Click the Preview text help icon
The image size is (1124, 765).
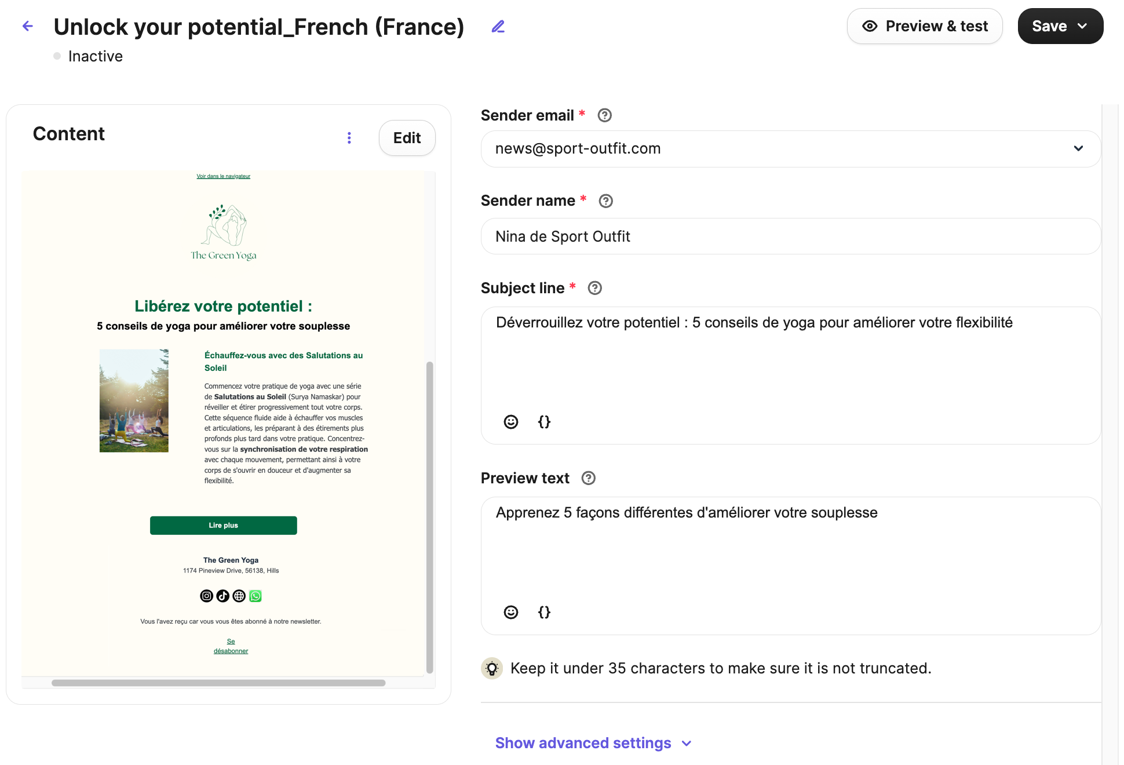588,478
